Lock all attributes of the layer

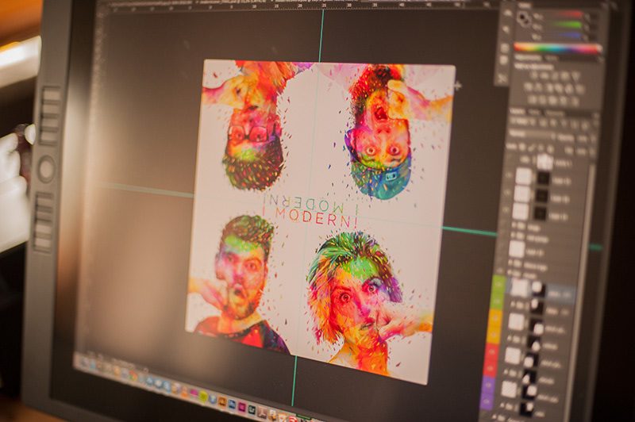[x=550, y=149]
